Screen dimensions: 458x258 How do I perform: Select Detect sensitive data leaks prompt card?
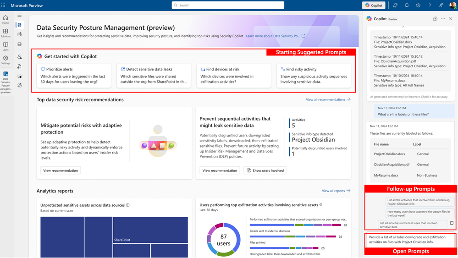pos(154,76)
